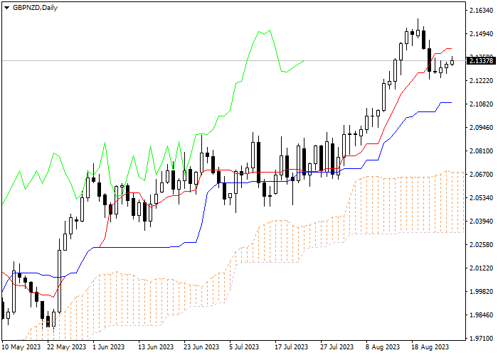The height and width of the screenshot is (355, 498).
Task: Select the 18 Aug 2023 date label
Action: [x=430, y=347]
